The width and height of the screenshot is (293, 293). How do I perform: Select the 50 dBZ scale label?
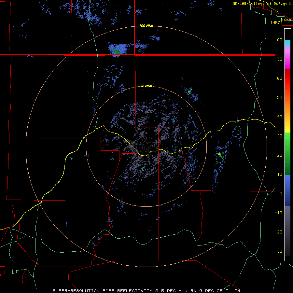tap(280, 98)
